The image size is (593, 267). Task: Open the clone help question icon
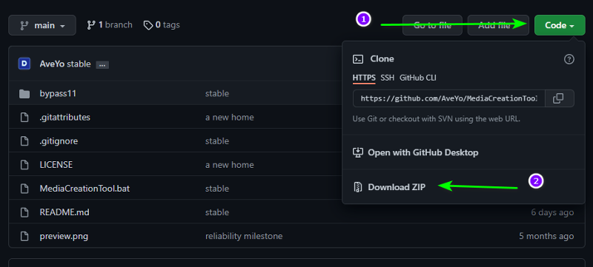[569, 59]
